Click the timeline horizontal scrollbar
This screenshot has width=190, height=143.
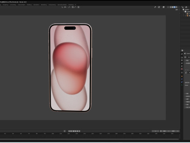[x=89, y=139]
